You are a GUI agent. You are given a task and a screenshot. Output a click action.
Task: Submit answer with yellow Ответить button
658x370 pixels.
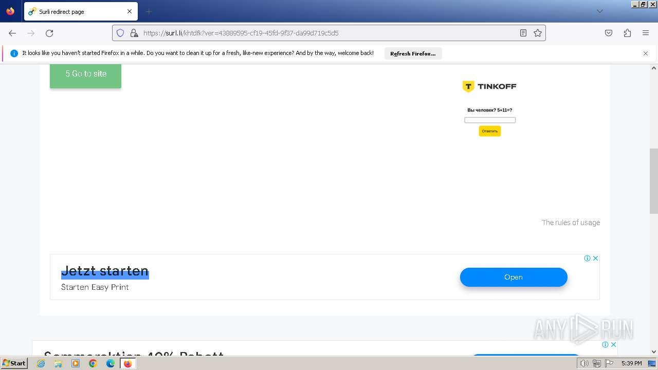coord(490,131)
